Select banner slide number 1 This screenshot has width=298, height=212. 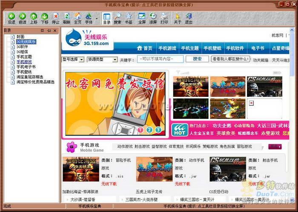click(x=140, y=130)
